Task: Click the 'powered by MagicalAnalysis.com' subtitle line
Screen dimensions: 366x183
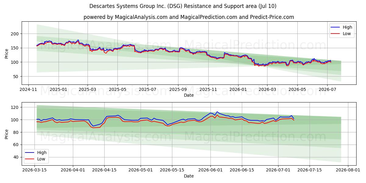Action: tap(189, 17)
